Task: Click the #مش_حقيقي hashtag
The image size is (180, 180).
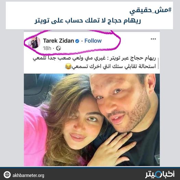Action: coord(151,11)
